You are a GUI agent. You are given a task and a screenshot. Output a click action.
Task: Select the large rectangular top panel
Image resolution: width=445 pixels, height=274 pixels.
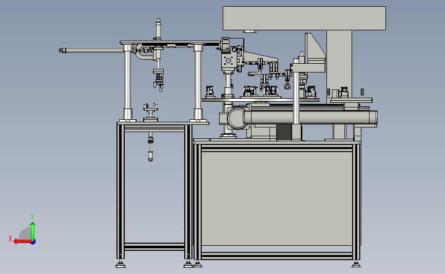click(304, 18)
